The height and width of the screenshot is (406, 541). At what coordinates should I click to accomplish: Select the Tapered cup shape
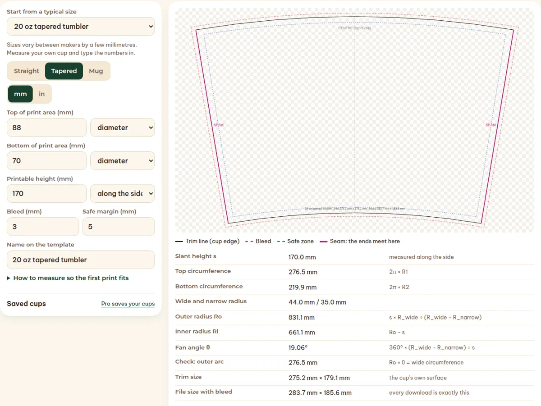click(x=64, y=71)
